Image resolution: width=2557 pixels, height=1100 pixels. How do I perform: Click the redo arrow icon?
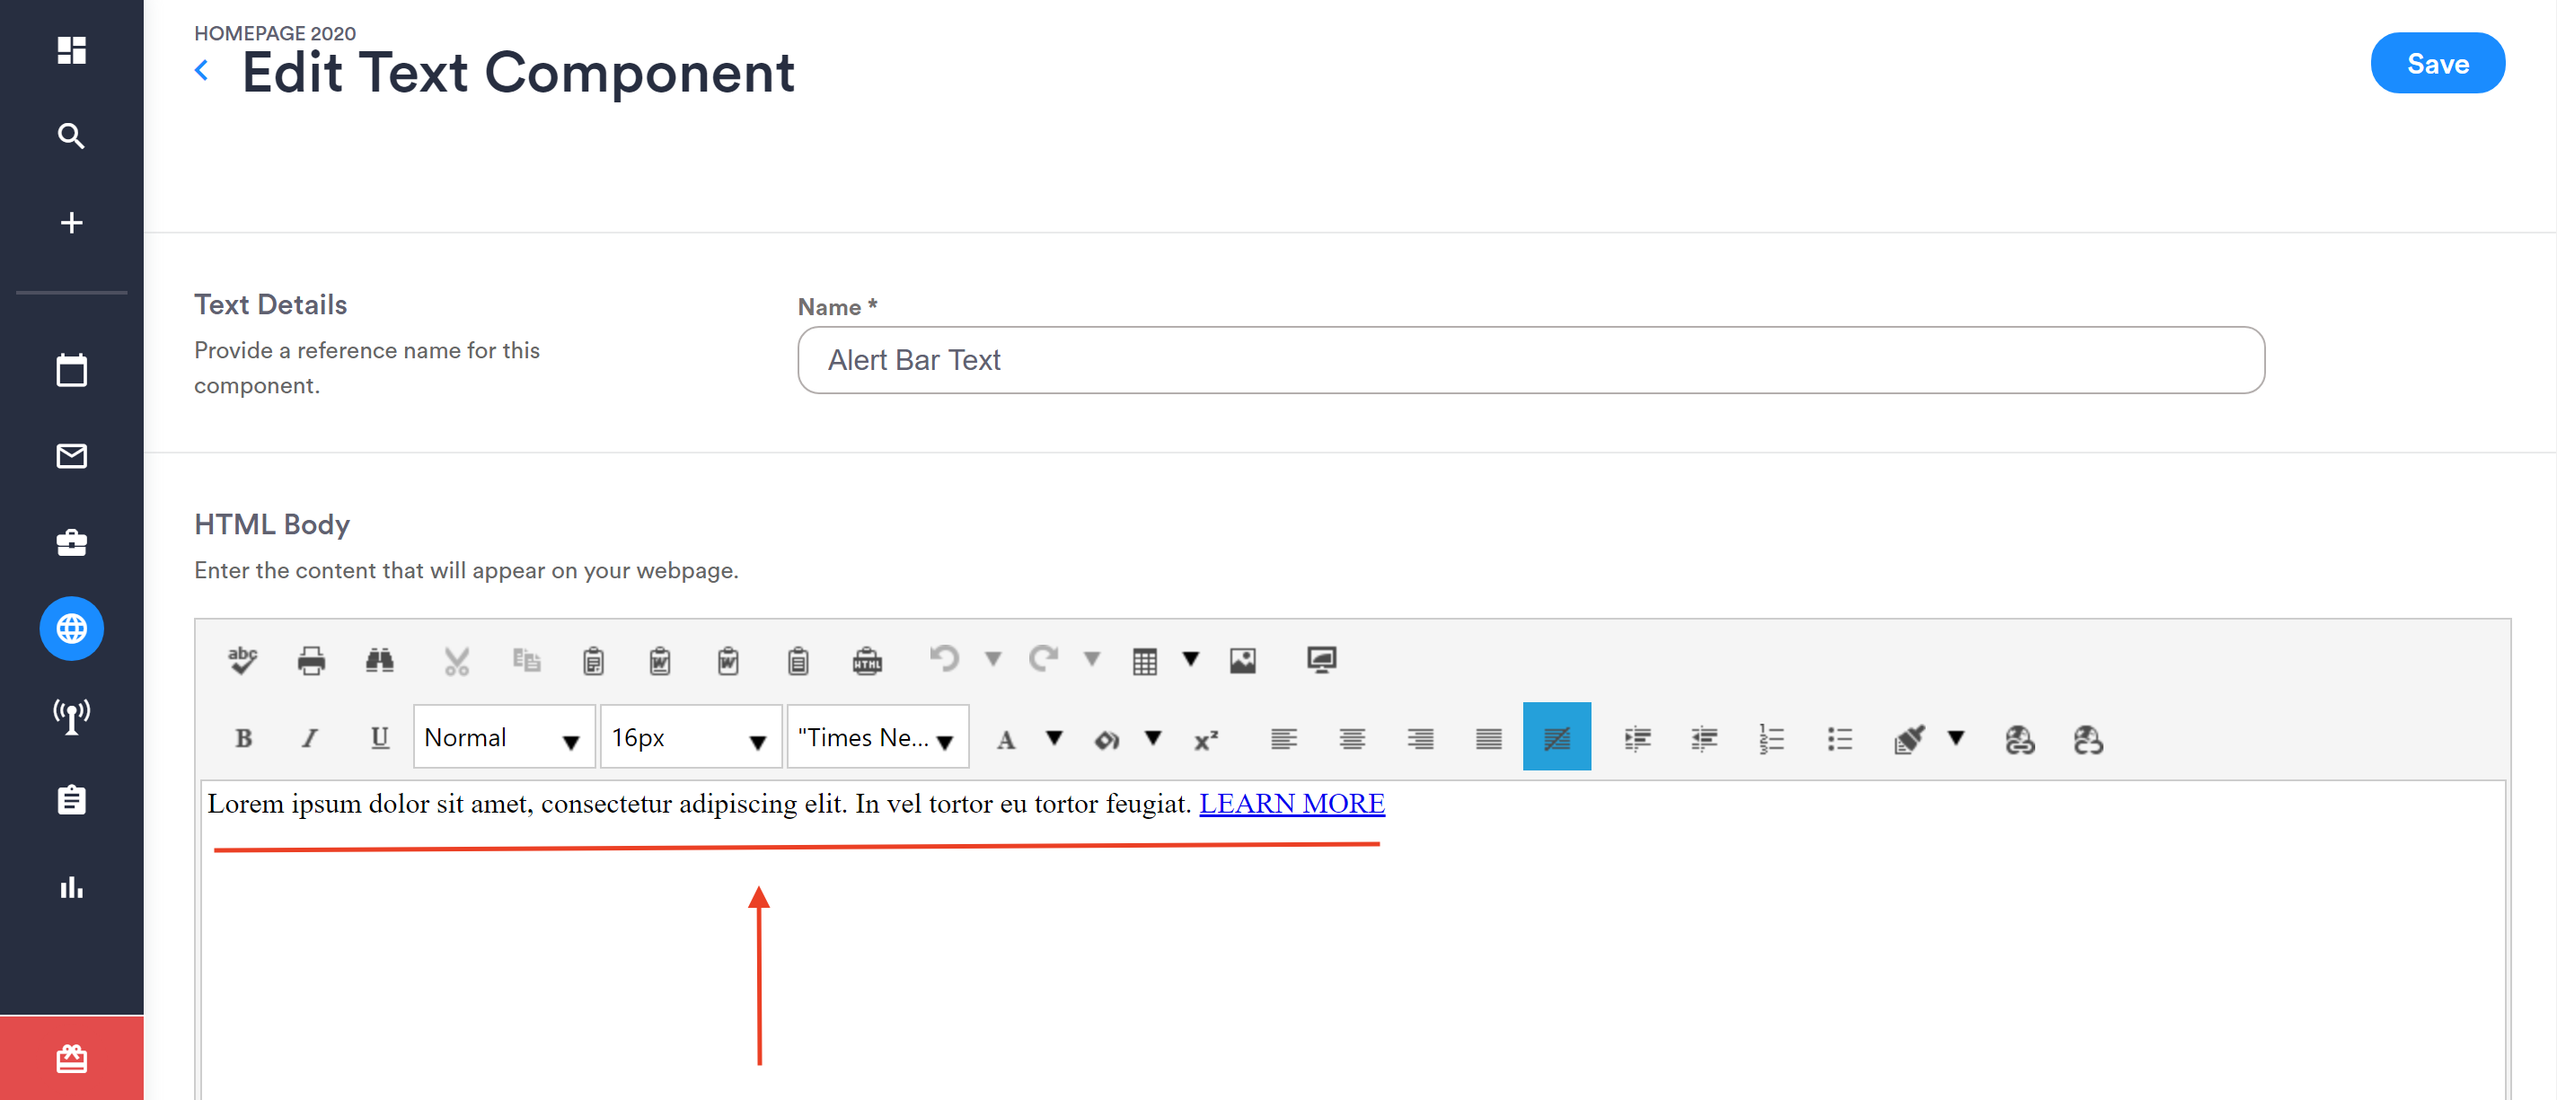coord(1044,658)
